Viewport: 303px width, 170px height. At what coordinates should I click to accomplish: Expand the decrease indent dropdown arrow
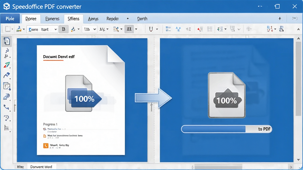(225, 29)
